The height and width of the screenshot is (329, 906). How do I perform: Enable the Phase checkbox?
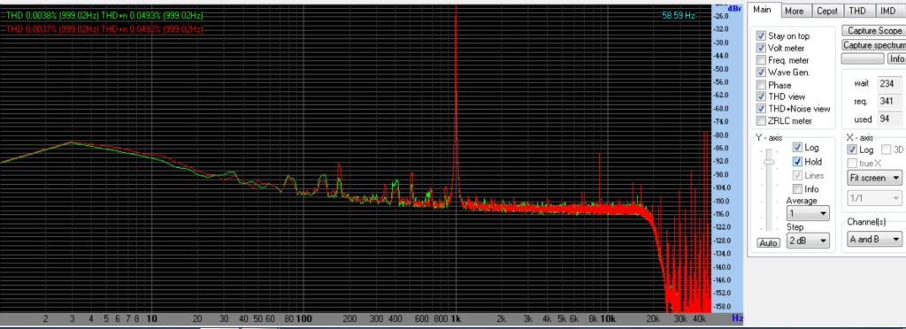[761, 85]
